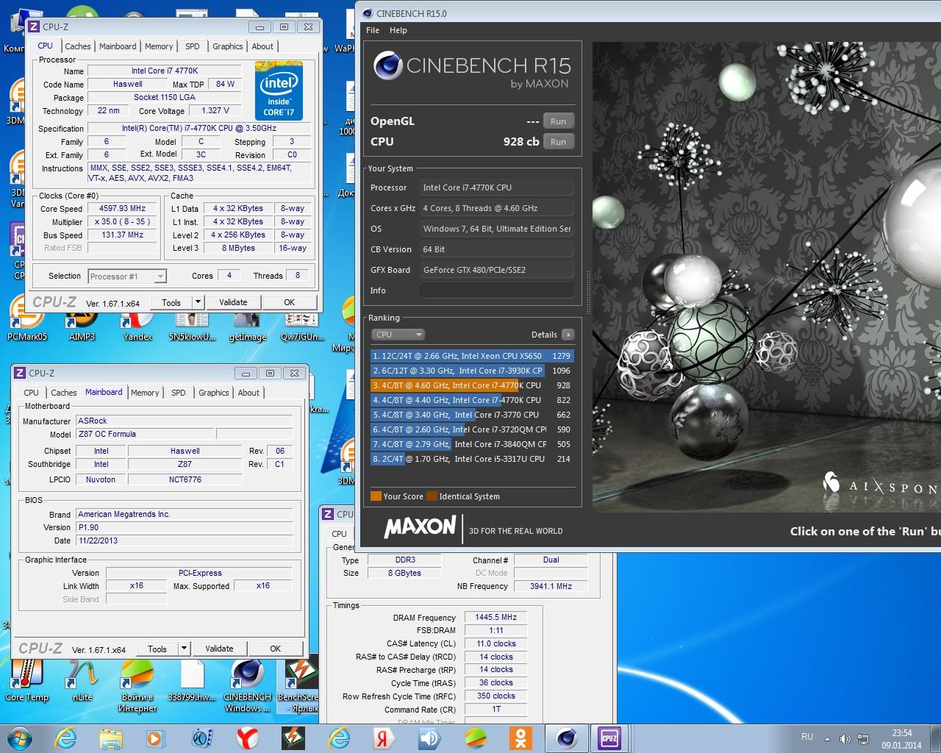
Task: Open the nLite desktop shortcut
Action: point(82,680)
